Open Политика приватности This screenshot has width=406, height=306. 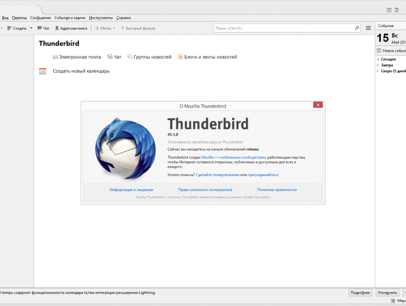(277, 190)
